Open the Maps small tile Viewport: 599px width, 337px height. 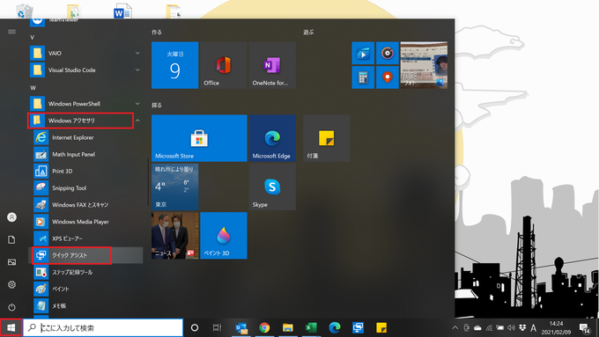[388, 77]
